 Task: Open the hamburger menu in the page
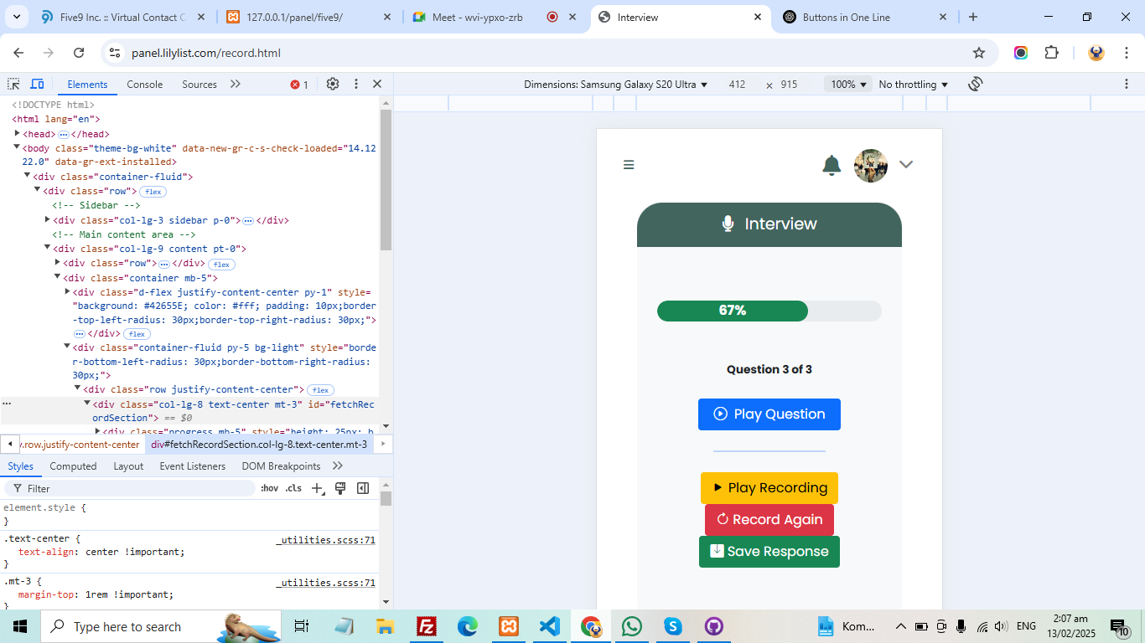[x=629, y=165]
